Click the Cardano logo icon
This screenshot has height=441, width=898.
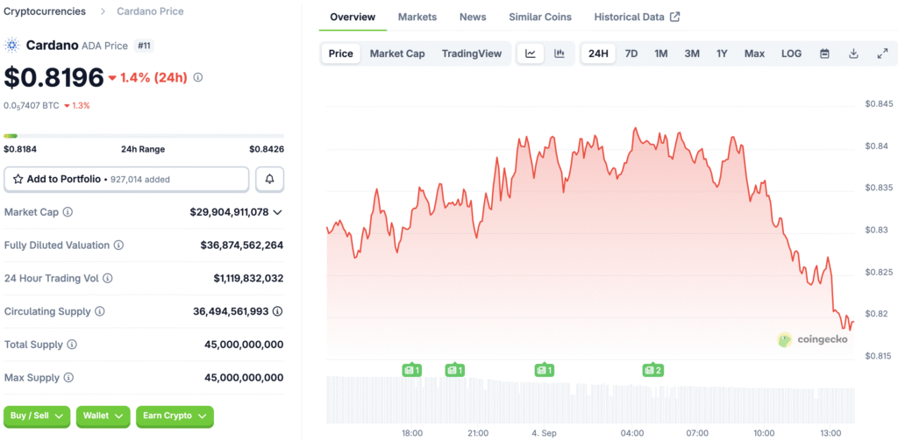(x=12, y=46)
